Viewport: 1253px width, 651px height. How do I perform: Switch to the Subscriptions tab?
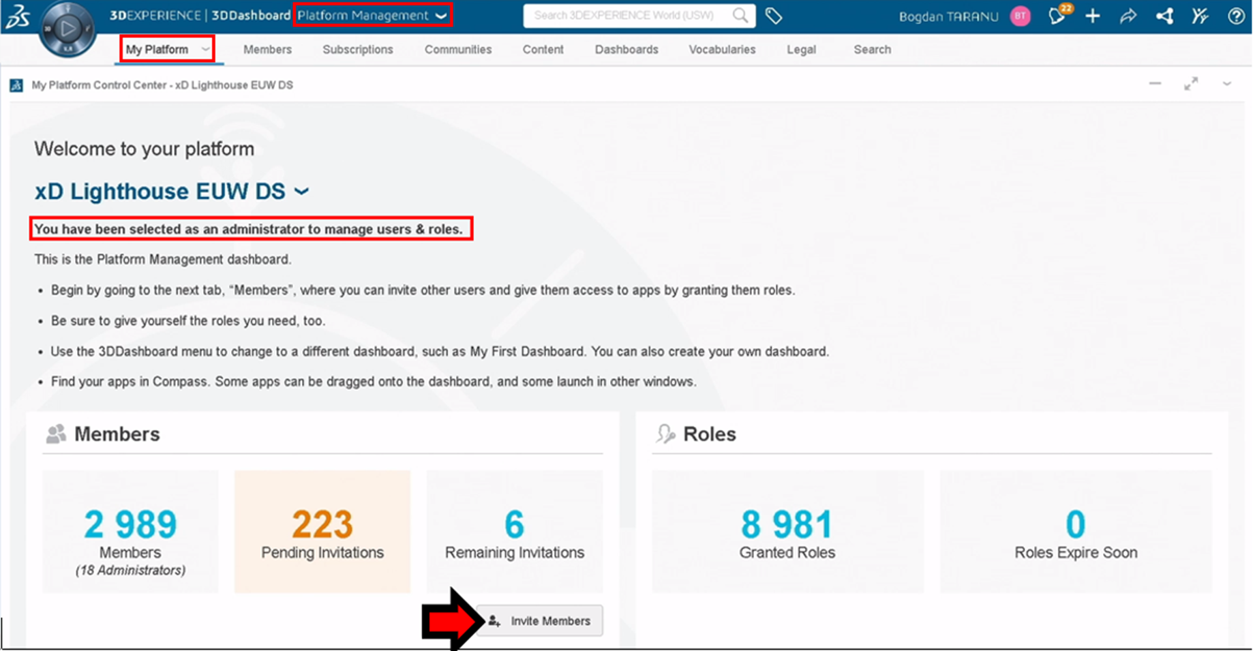click(x=358, y=49)
